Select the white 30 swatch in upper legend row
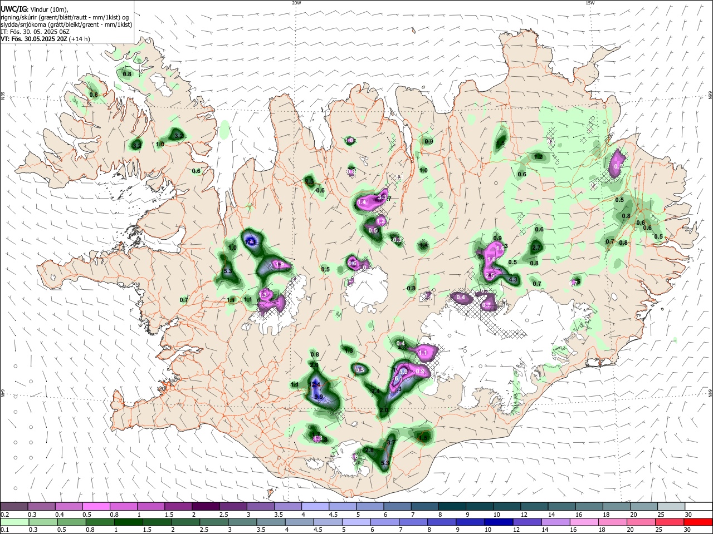Screen dimensions: 713x534 tap(698, 507)
